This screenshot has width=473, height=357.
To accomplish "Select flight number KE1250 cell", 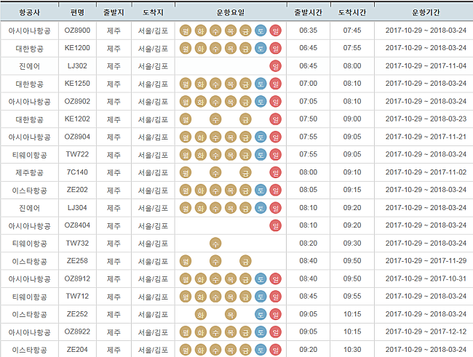I will tap(77, 84).
